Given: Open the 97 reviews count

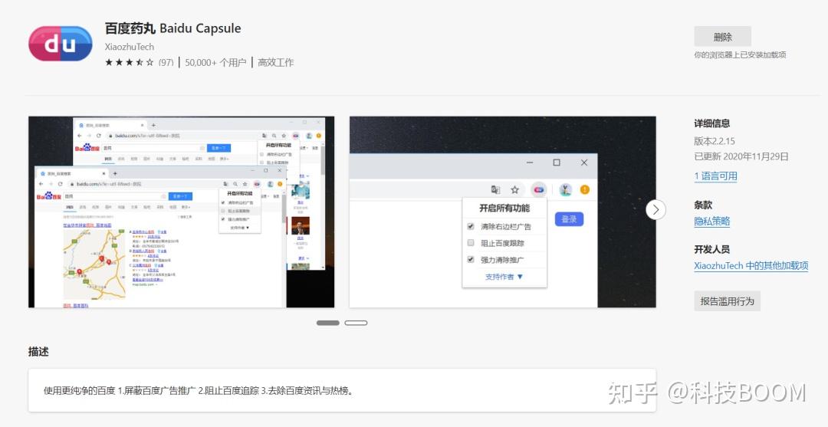Looking at the screenshot, I should pos(166,62).
